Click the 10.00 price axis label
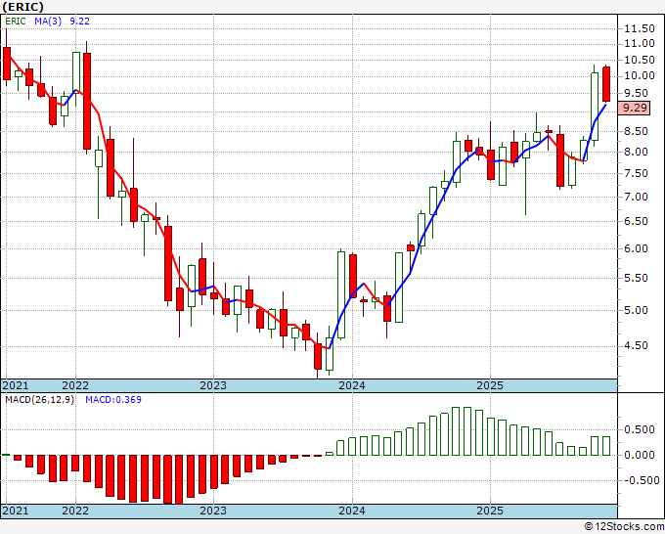The image size is (665, 534). pos(640,76)
